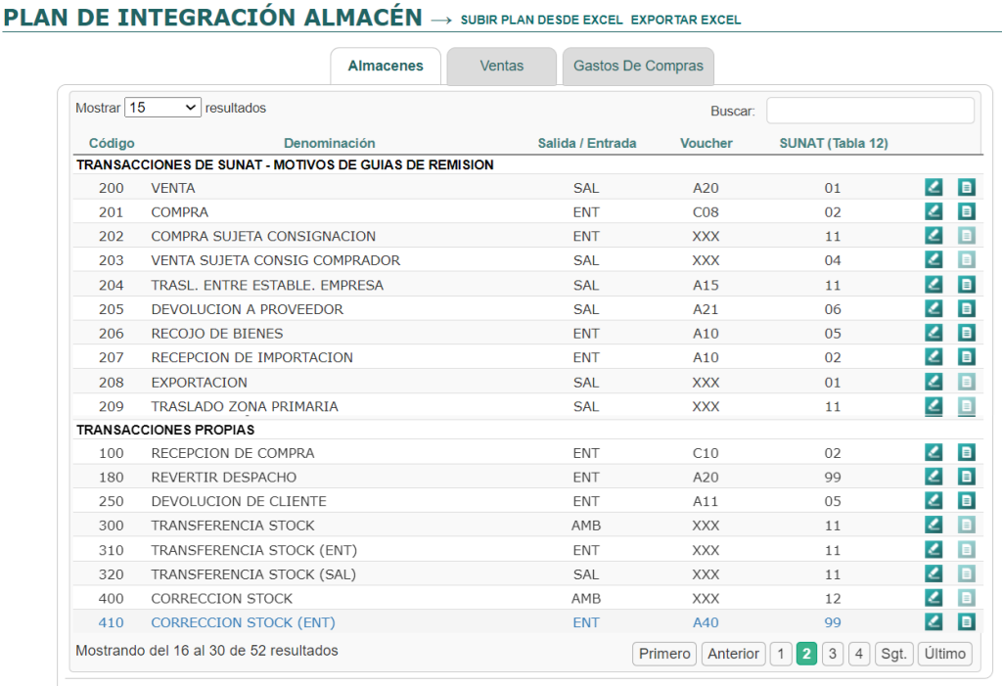The height and width of the screenshot is (686, 1002).
Task: Open the Mostrar results count dropdown
Action: (162, 108)
